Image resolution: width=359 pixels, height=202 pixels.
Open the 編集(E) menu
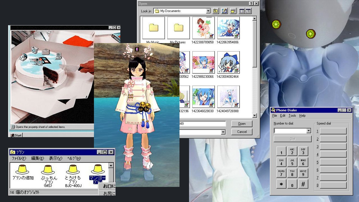point(38,158)
